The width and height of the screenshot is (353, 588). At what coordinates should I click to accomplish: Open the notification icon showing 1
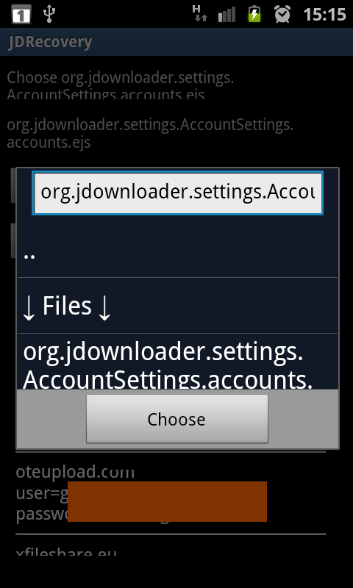(21, 14)
